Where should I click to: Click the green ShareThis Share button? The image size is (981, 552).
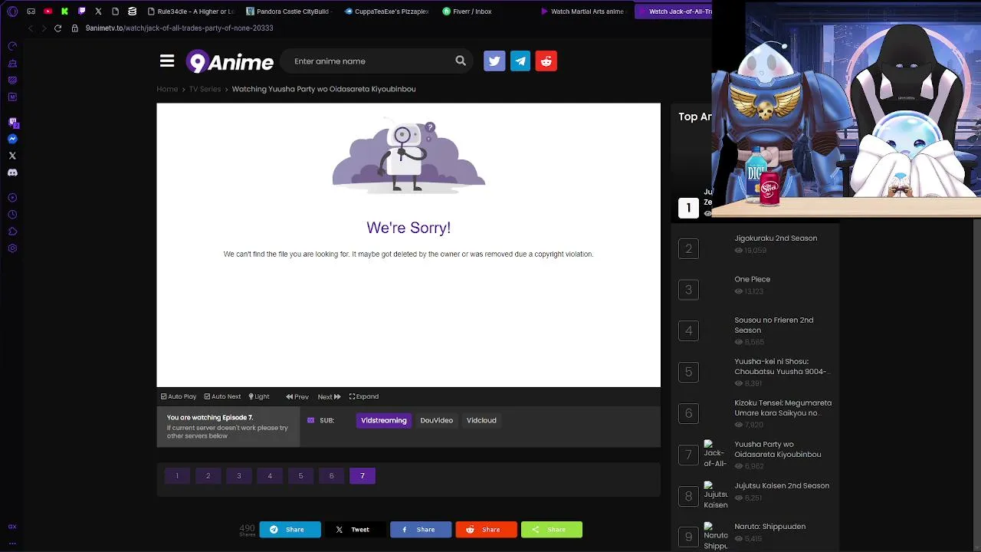coord(552,530)
